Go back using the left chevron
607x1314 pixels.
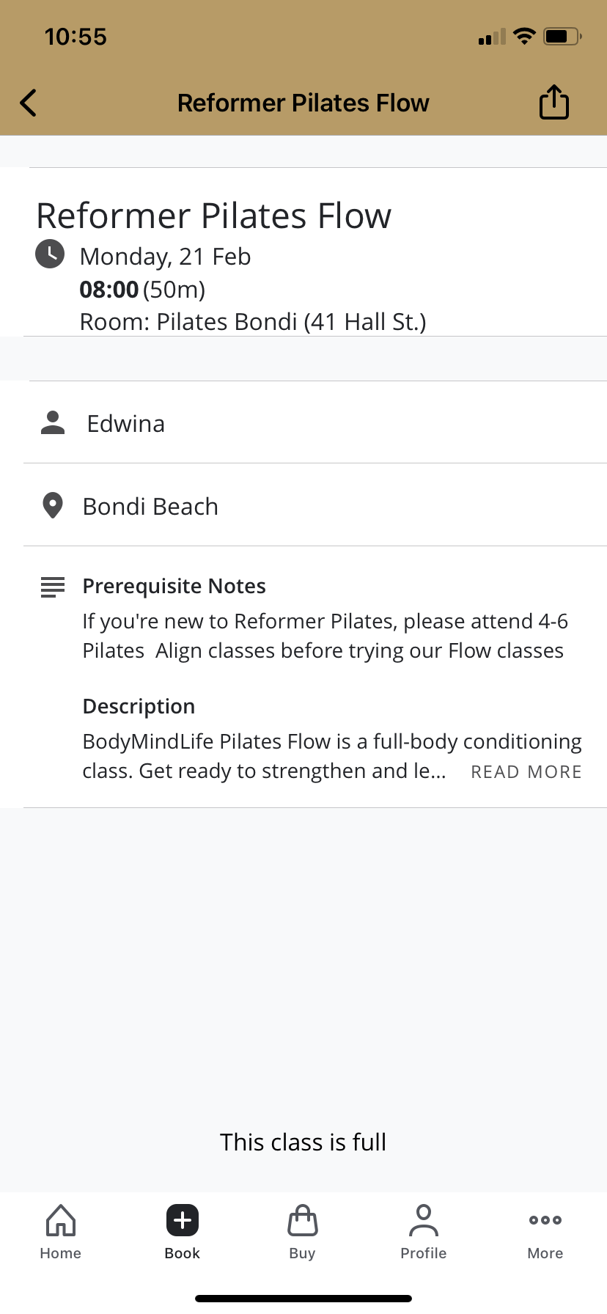pyautogui.click(x=29, y=103)
